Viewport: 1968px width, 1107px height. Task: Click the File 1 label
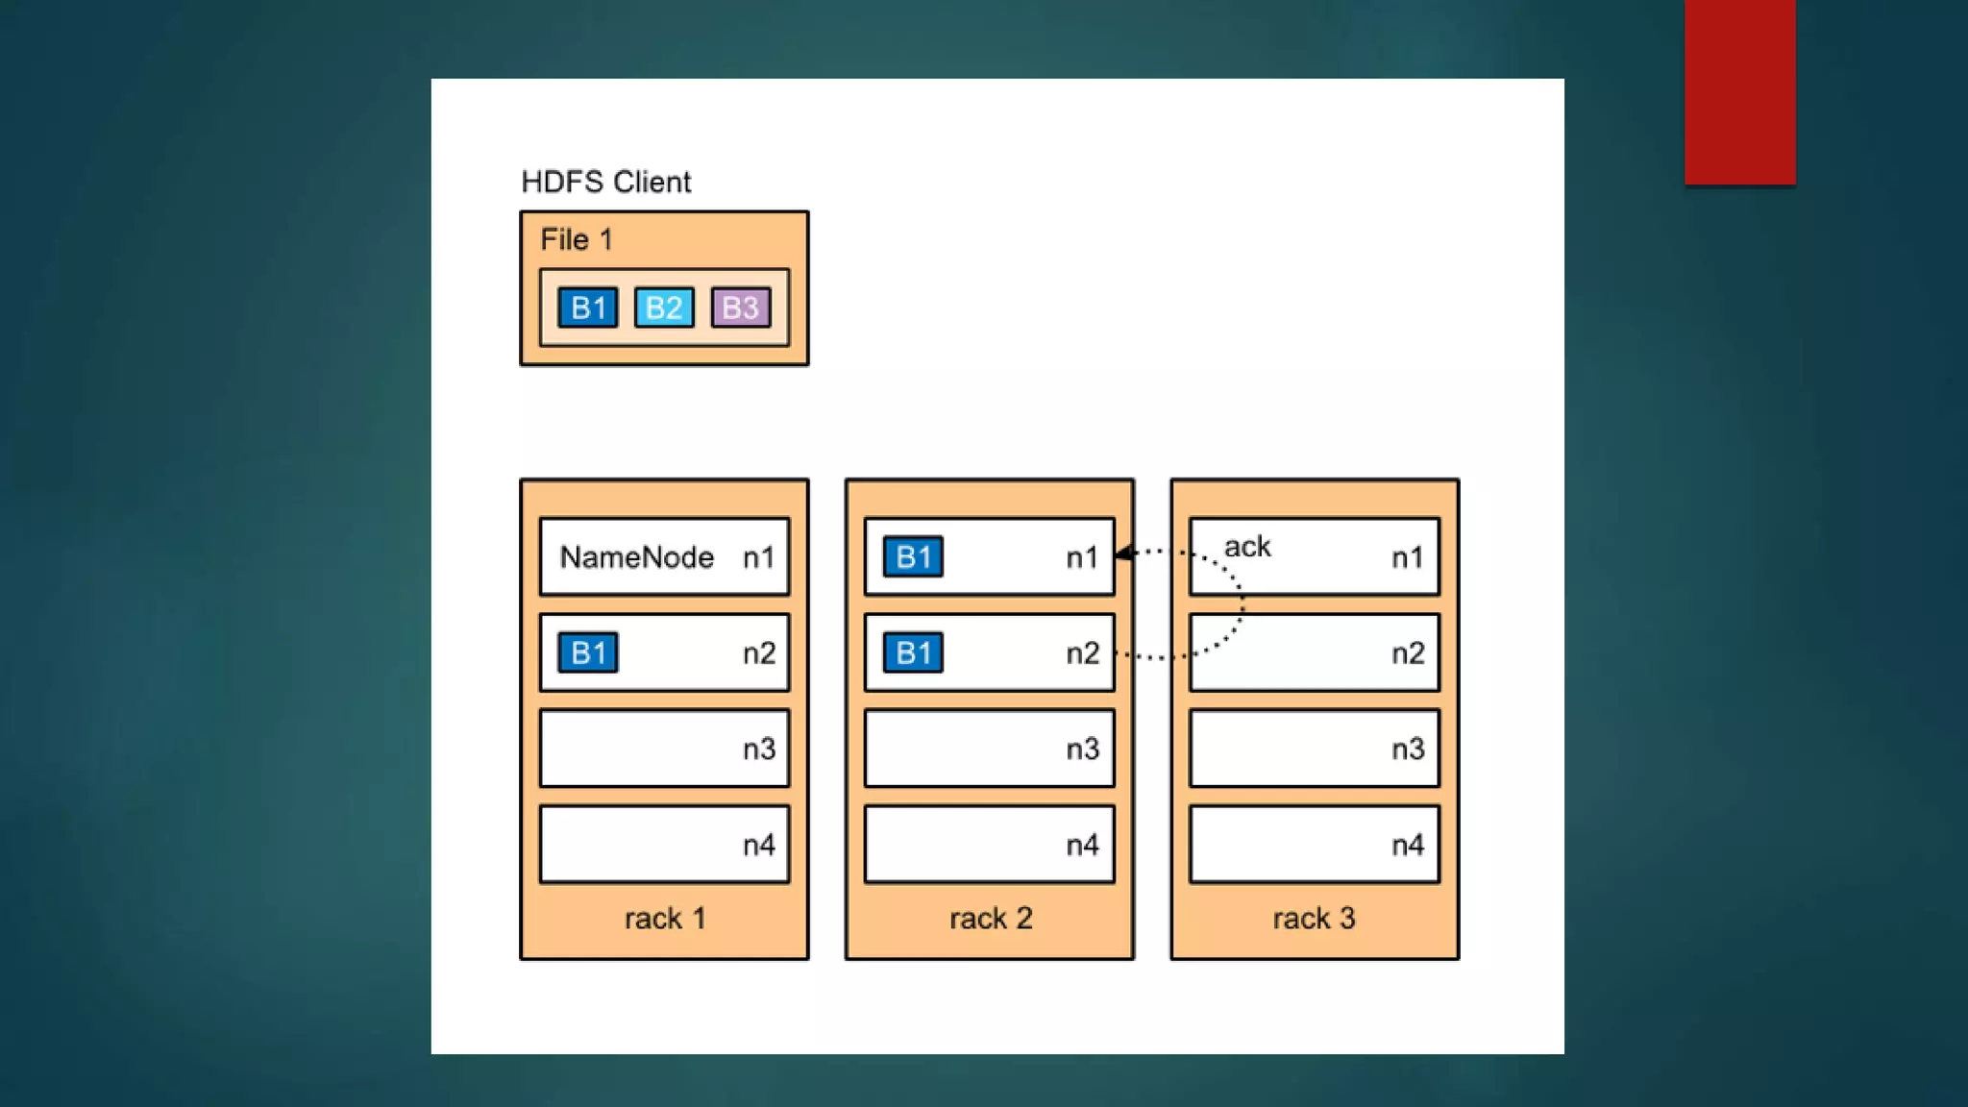576,239
